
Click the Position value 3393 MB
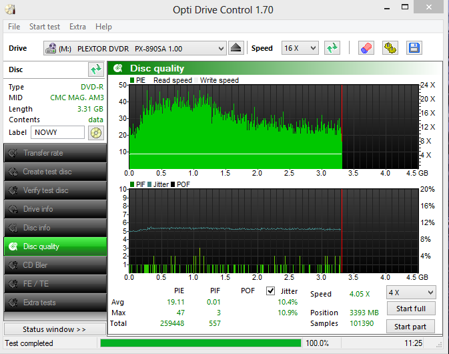(364, 313)
